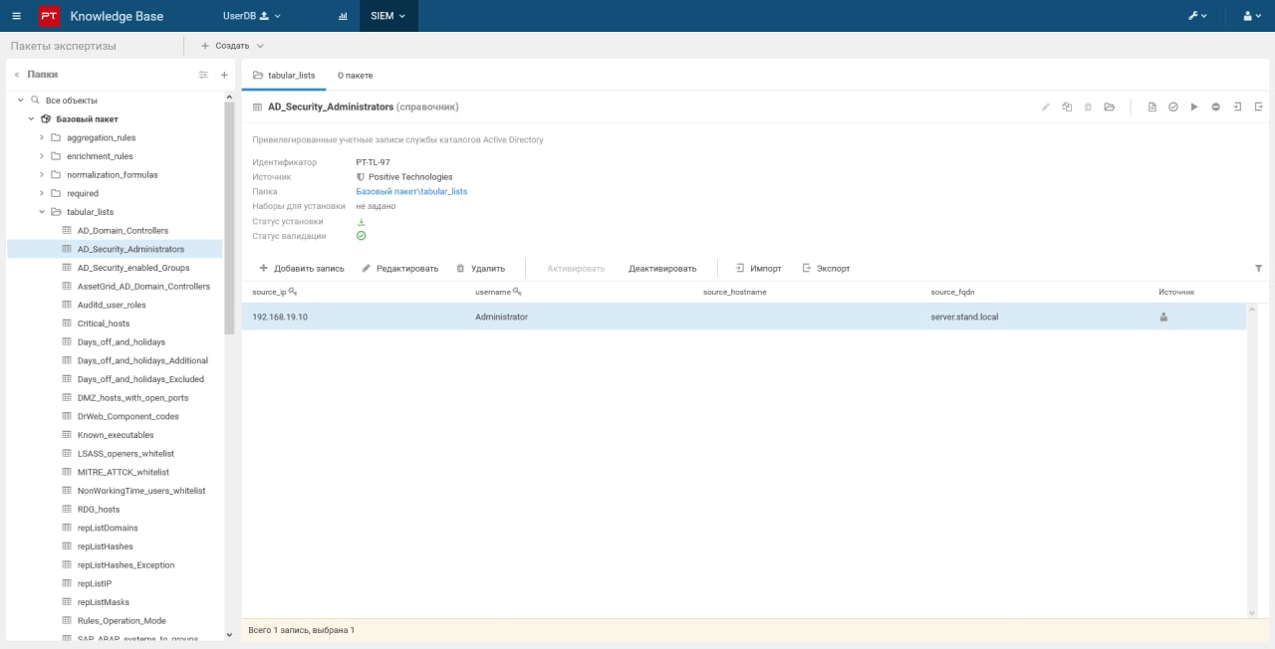
Task: Click the folder tree vertical scrollbar
Action: [229, 216]
